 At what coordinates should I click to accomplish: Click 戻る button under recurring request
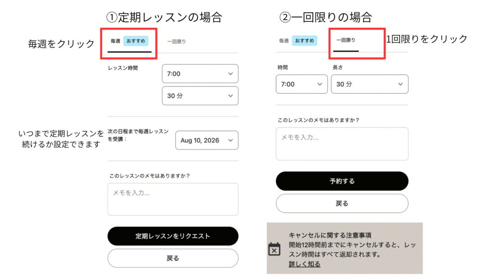click(173, 258)
